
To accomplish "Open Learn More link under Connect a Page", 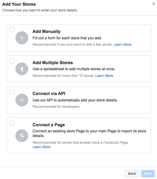I will click(x=42, y=147).
